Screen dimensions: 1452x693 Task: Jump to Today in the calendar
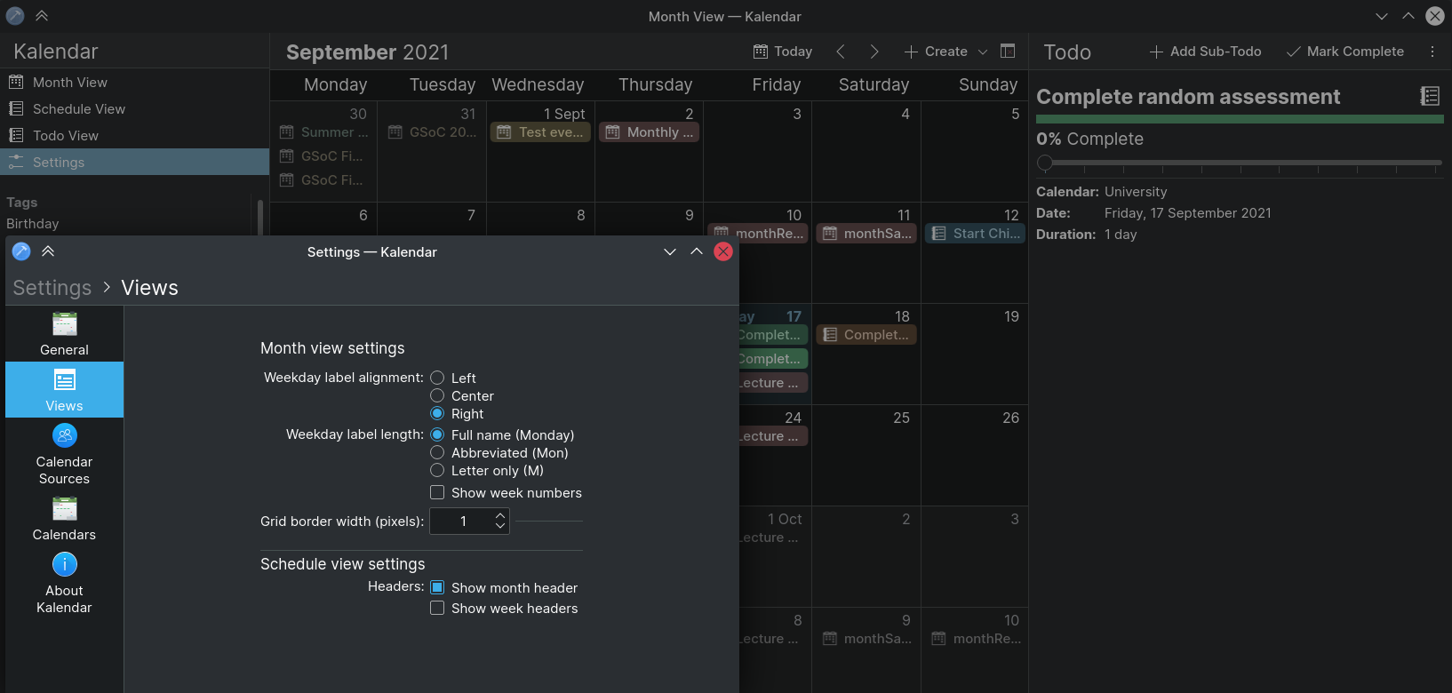click(783, 52)
